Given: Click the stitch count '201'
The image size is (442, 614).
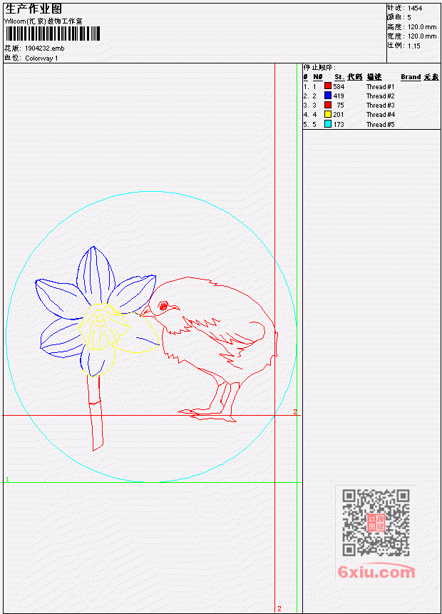Looking at the screenshot, I should pos(339,115).
